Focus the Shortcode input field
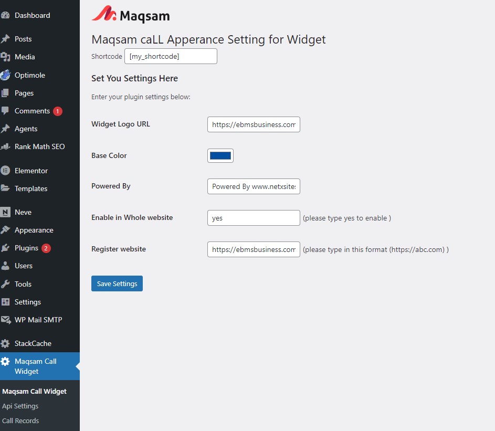 pos(171,56)
